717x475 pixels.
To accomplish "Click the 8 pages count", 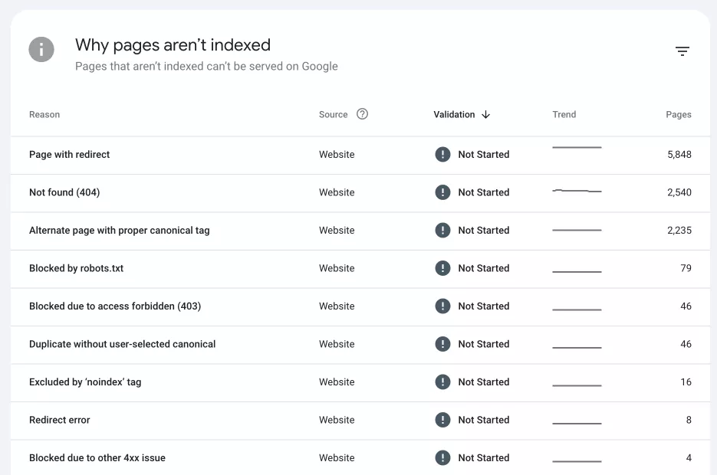I will [689, 420].
